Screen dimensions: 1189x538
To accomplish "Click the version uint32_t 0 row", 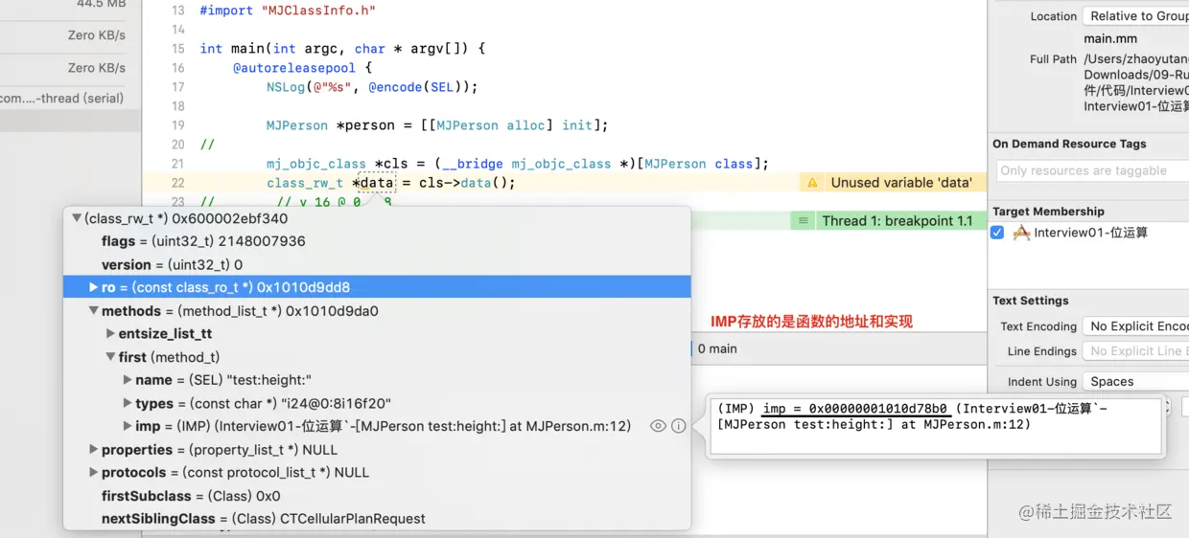I will click(377, 264).
